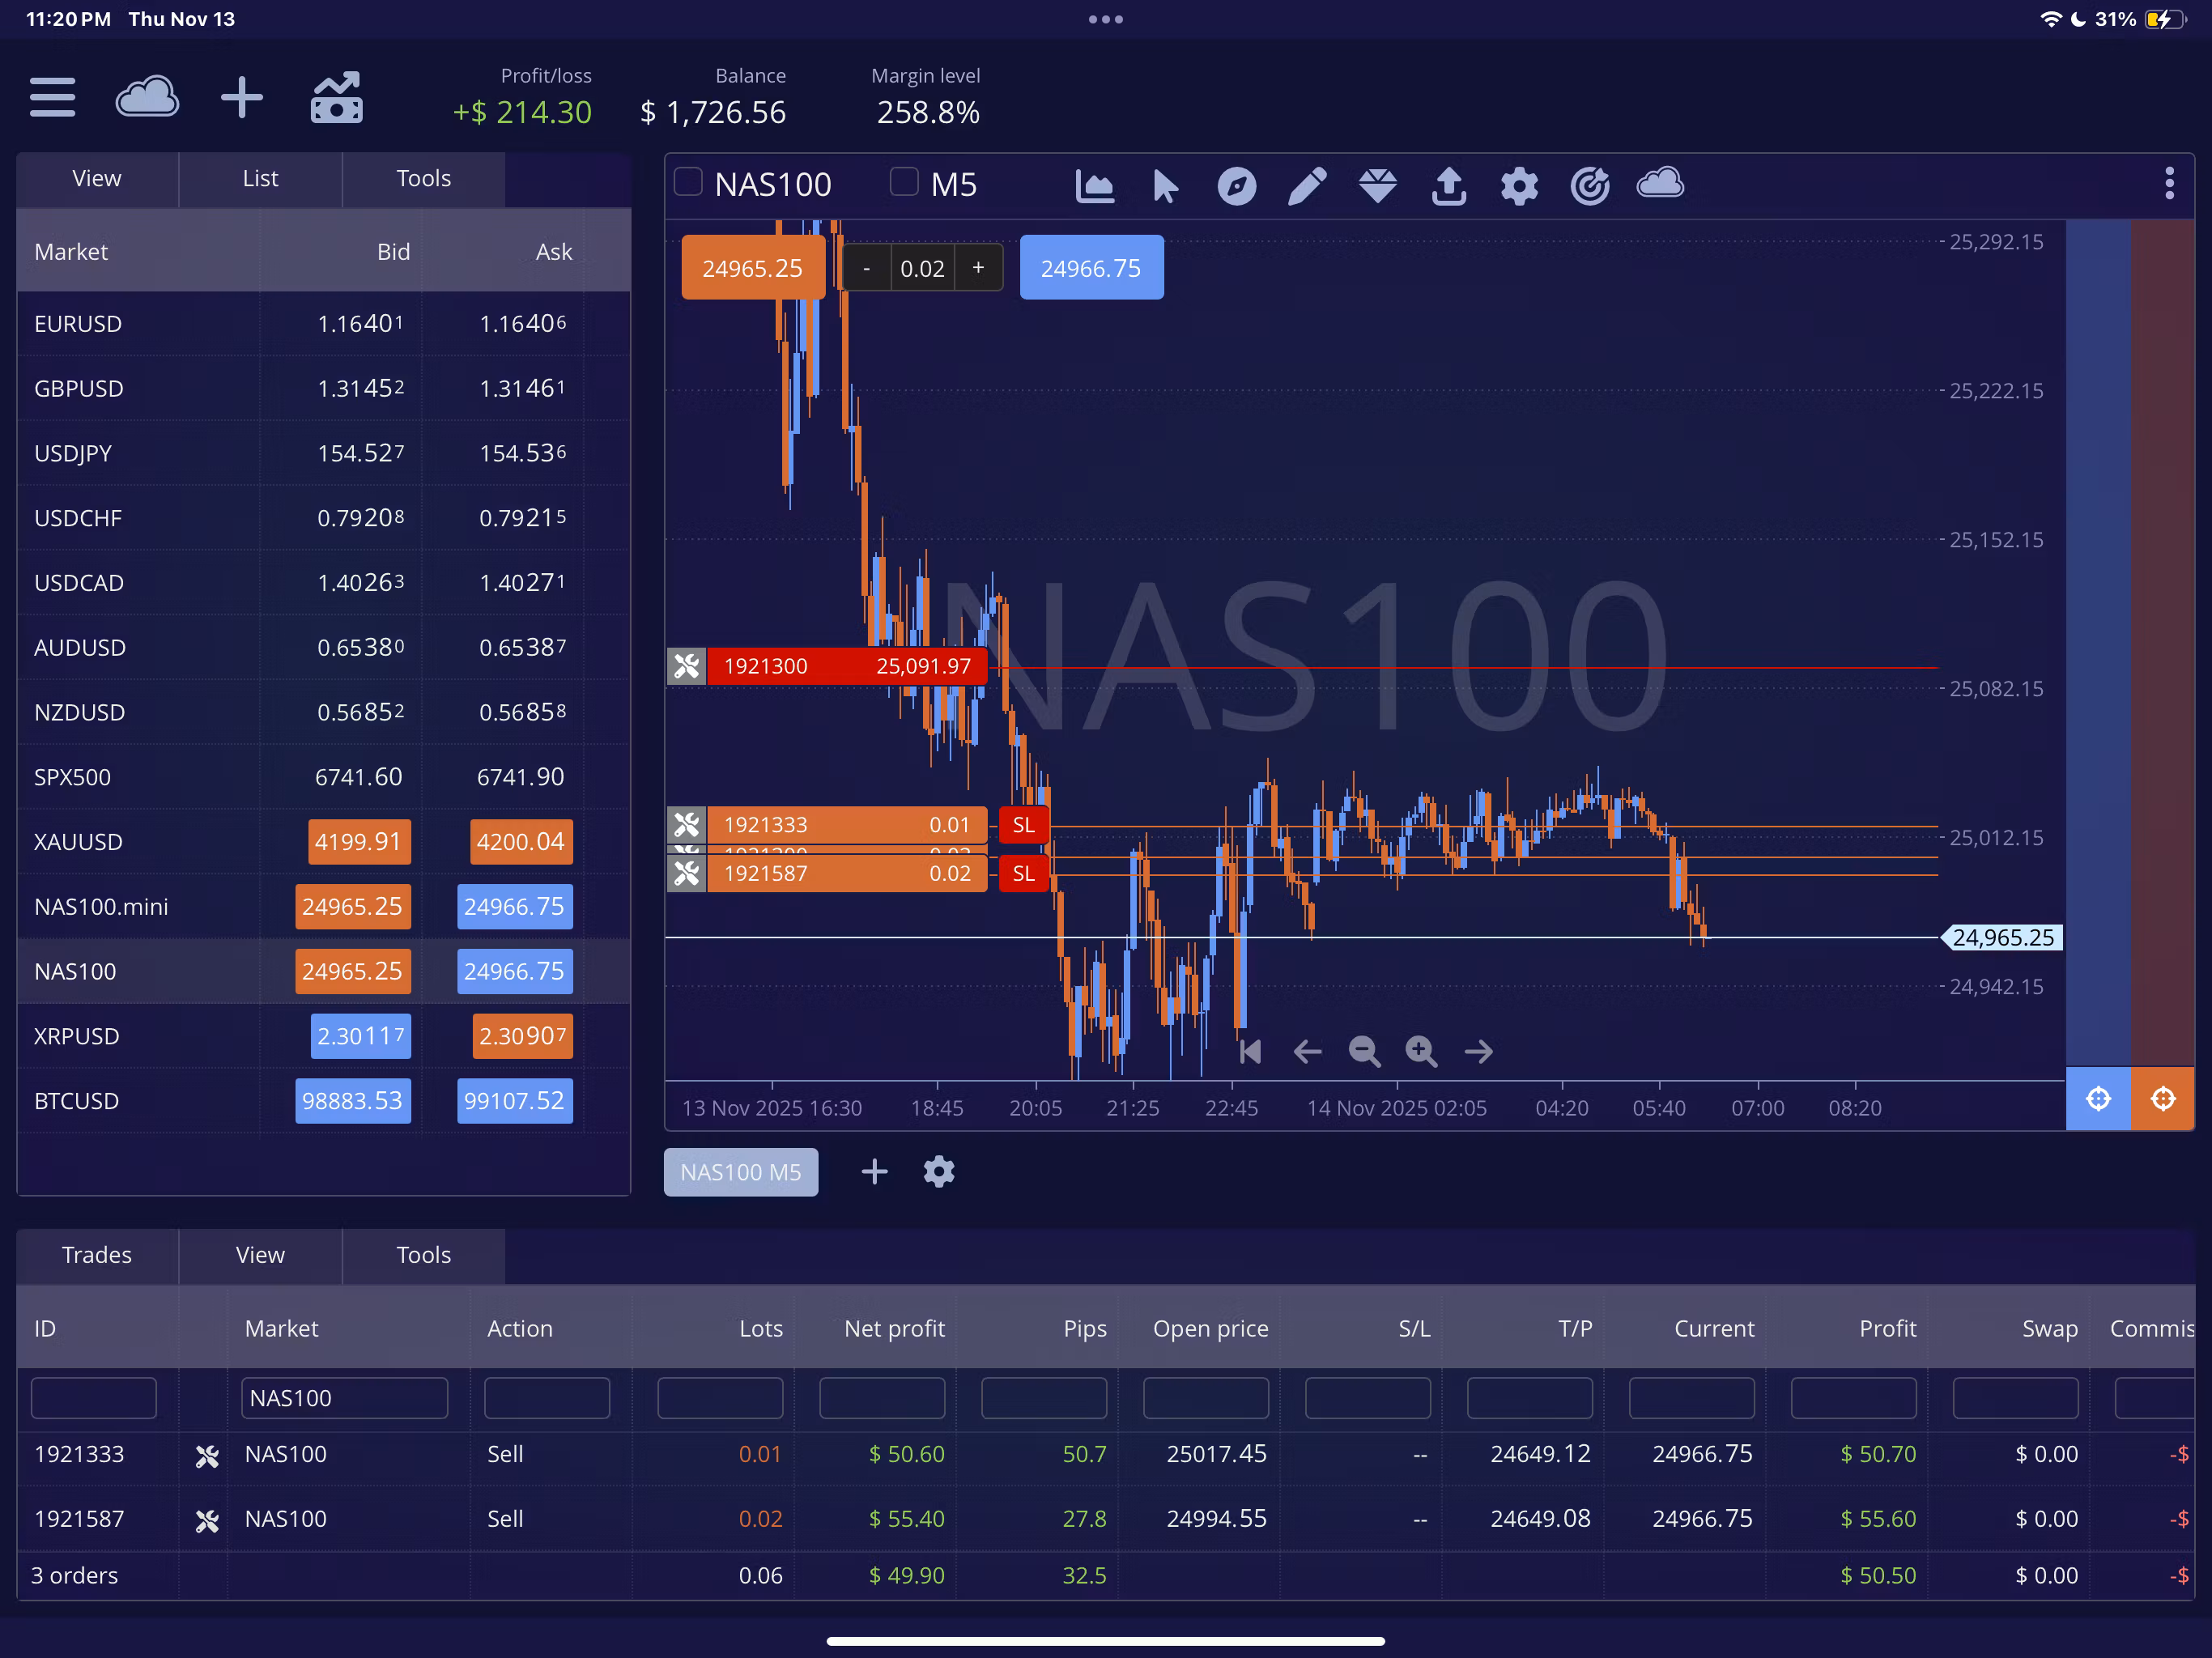Click the tools icon in trade row 1921587
This screenshot has width=2212, height=1658.
(x=207, y=1521)
